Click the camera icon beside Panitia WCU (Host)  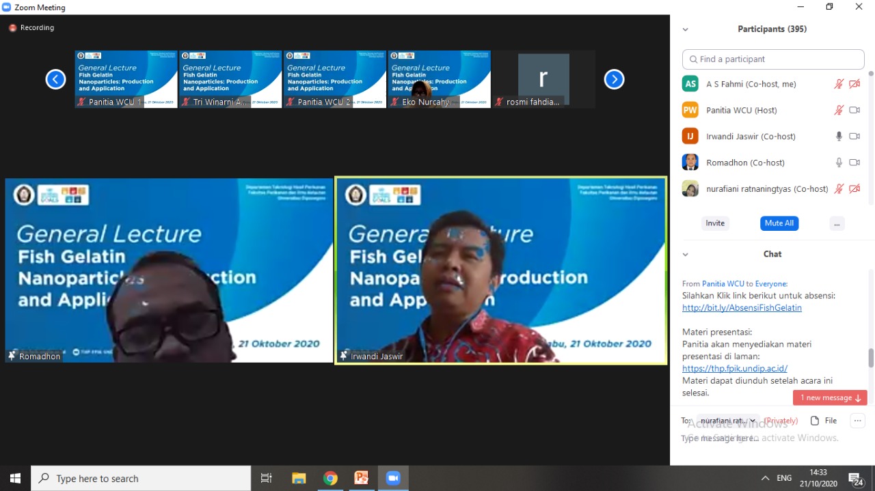[x=854, y=110]
